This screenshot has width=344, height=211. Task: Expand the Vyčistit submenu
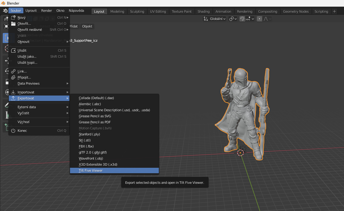[39, 113]
